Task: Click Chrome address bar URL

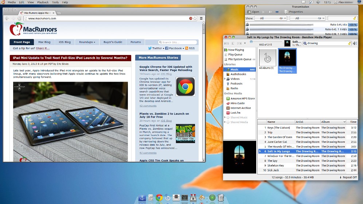Action: 42,19
